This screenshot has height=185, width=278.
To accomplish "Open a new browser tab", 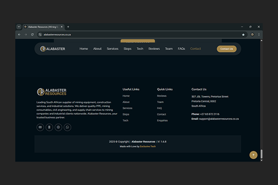I will pos(68,27).
